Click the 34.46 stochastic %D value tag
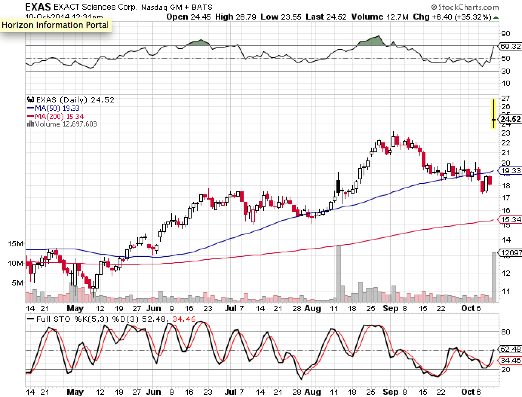The image size is (522, 397). [x=510, y=360]
